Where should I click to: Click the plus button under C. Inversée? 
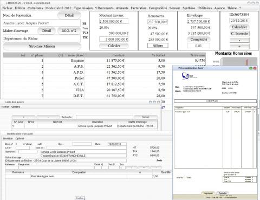click(239, 47)
